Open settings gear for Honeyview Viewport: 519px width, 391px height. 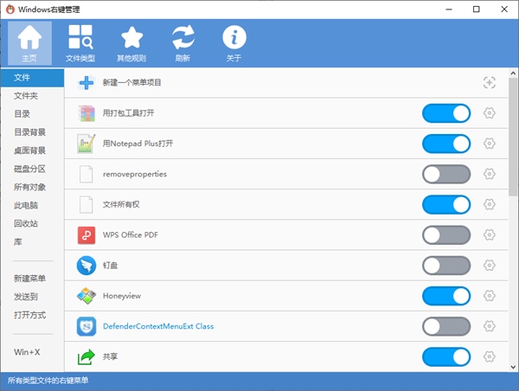tap(490, 296)
